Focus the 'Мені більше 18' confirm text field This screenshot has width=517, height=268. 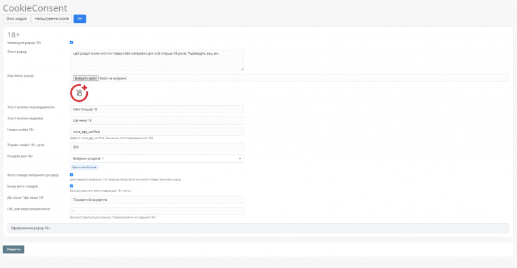click(x=157, y=109)
